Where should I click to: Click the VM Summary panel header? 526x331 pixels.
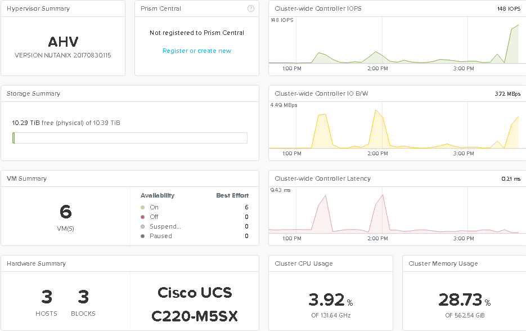(x=26, y=178)
